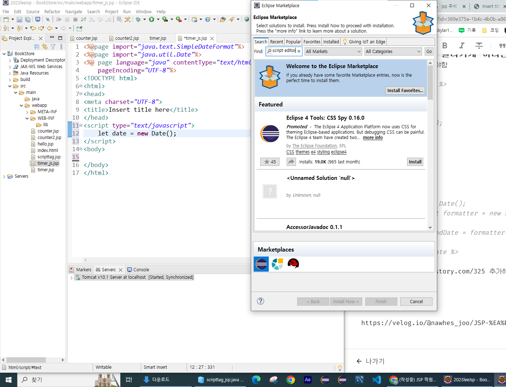Click the star favorite button showing 45

click(x=270, y=162)
